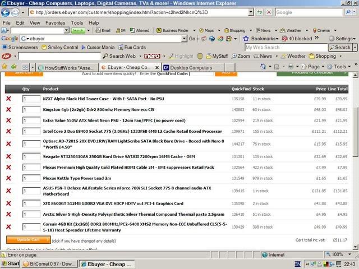Remove the XFX 8600GT graphics card item
Viewport: 359px width, 269px height.
8,203
